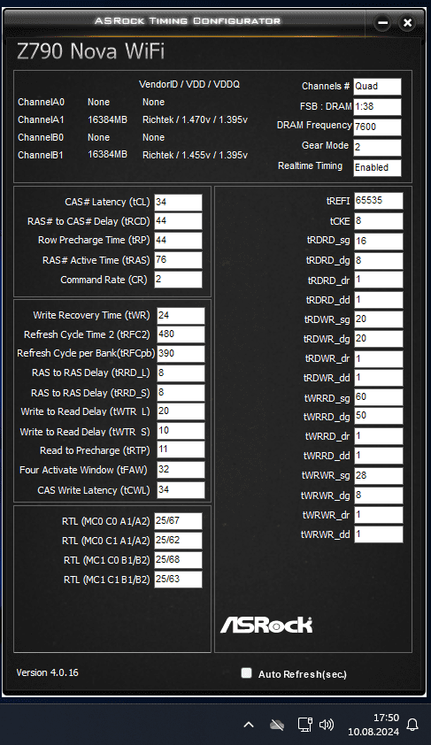
Task: Select the tRFC2 value field 480
Action: [x=181, y=334]
